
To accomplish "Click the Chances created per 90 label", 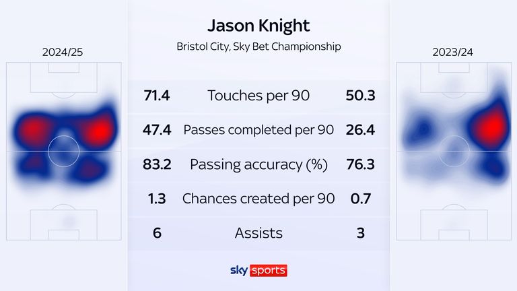I will 258,199.
